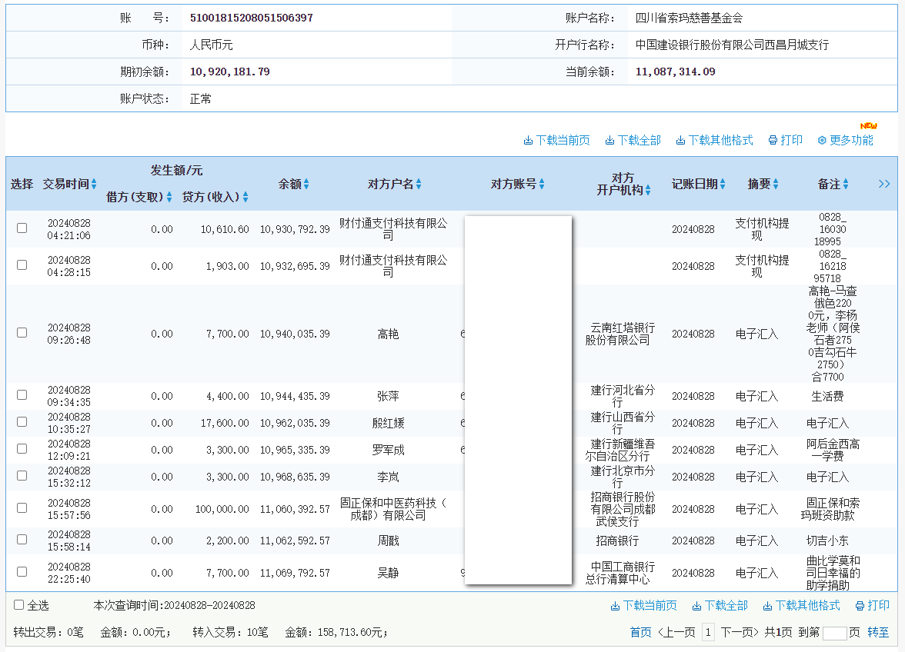
Task: Check the row for 04:28:15 transaction
Action: (x=22, y=264)
